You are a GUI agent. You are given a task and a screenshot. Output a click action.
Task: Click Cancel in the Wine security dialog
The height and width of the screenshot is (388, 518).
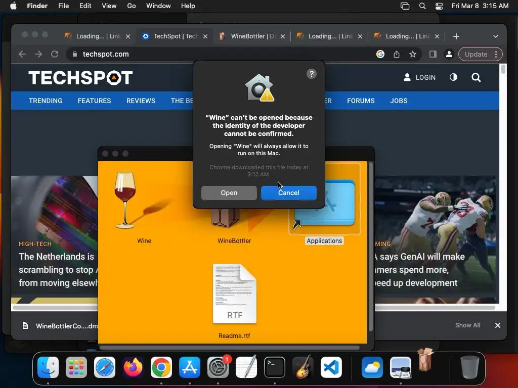[x=289, y=192]
